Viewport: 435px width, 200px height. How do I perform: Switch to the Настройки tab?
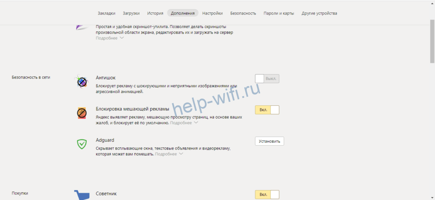212,13
